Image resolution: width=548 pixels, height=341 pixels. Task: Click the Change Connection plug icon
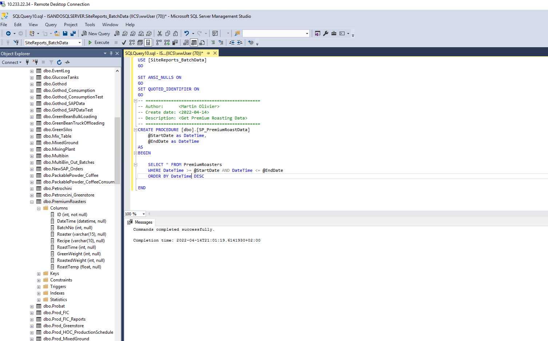16,42
